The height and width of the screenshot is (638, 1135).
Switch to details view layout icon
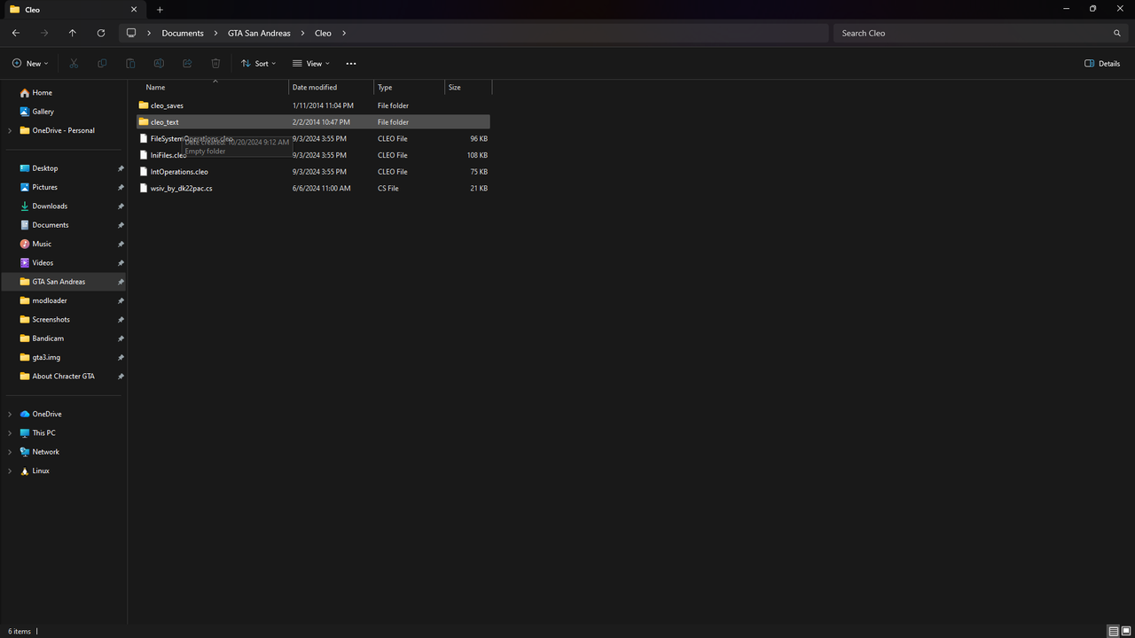[1114, 631]
